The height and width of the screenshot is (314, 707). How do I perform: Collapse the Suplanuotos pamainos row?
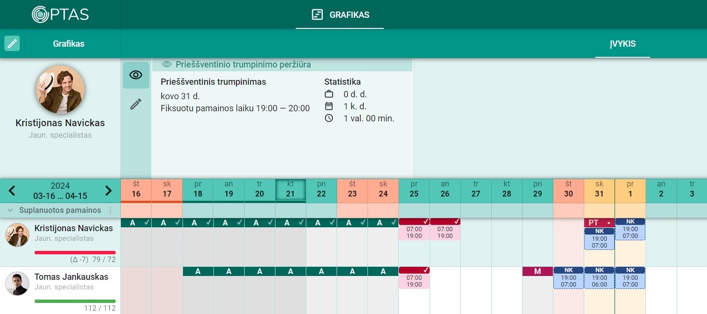[x=10, y=210]
